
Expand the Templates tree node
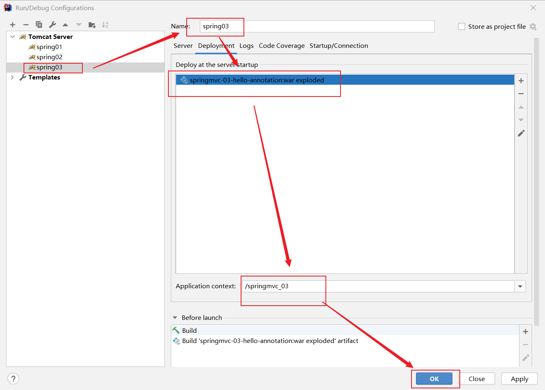[x=13, y=77]
